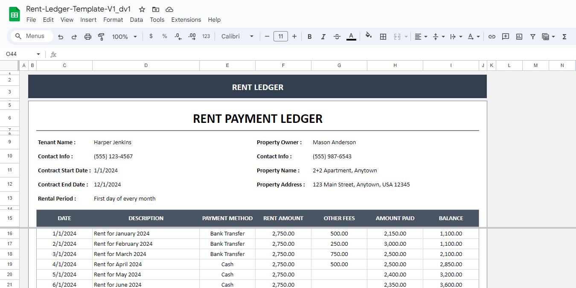
Task: Click the formula bar input
Action: pyautogui.click(x=316, y=54)
